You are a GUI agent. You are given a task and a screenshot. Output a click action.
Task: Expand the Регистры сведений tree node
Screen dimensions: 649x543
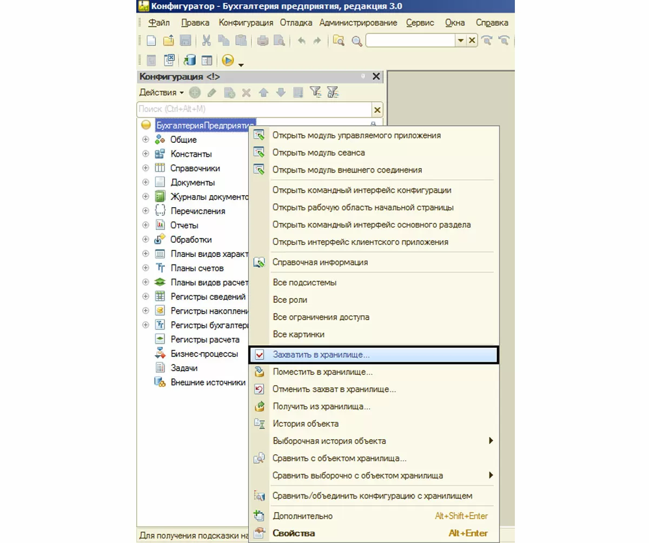[x=145, y=296]
